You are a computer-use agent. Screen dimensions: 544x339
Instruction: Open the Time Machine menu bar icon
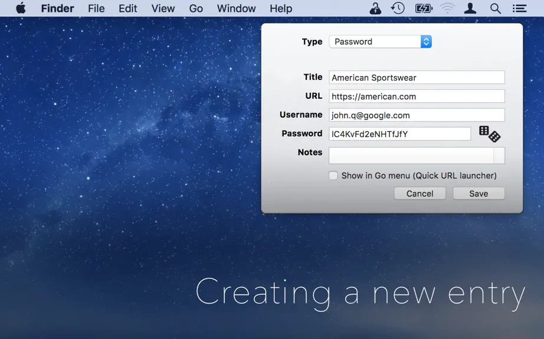(x=398, y=8)
